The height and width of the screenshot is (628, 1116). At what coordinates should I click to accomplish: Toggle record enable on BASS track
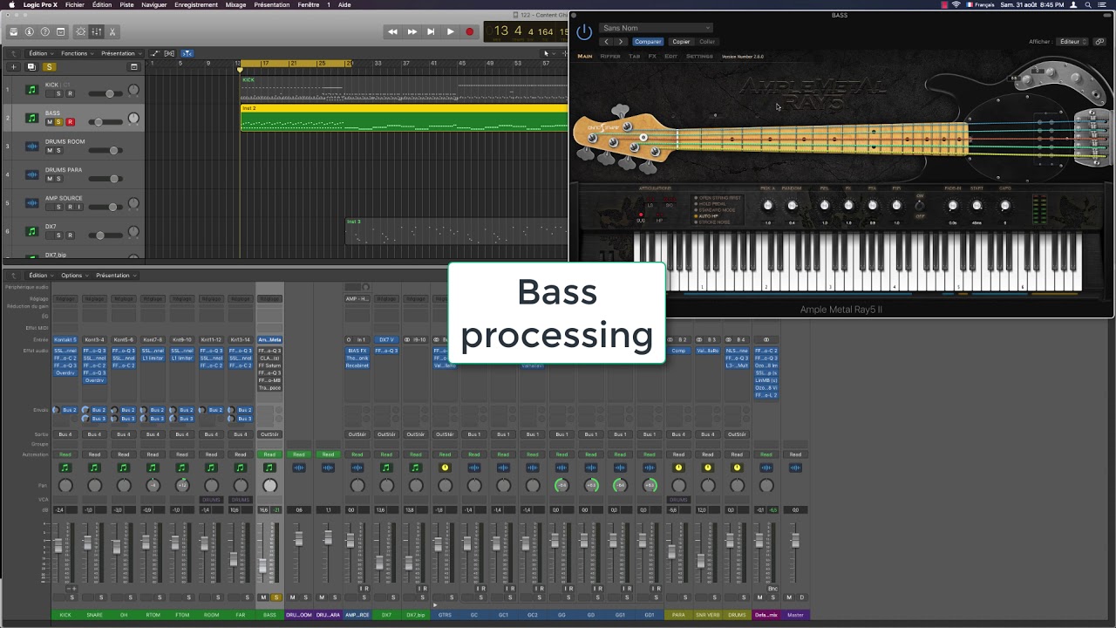(x=70, y=122)
